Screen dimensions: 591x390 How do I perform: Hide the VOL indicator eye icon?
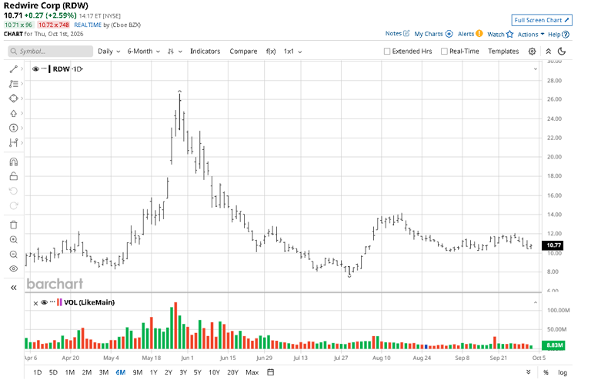tap(44, 302)
